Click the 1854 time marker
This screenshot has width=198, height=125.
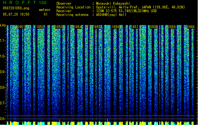[78, 27]
